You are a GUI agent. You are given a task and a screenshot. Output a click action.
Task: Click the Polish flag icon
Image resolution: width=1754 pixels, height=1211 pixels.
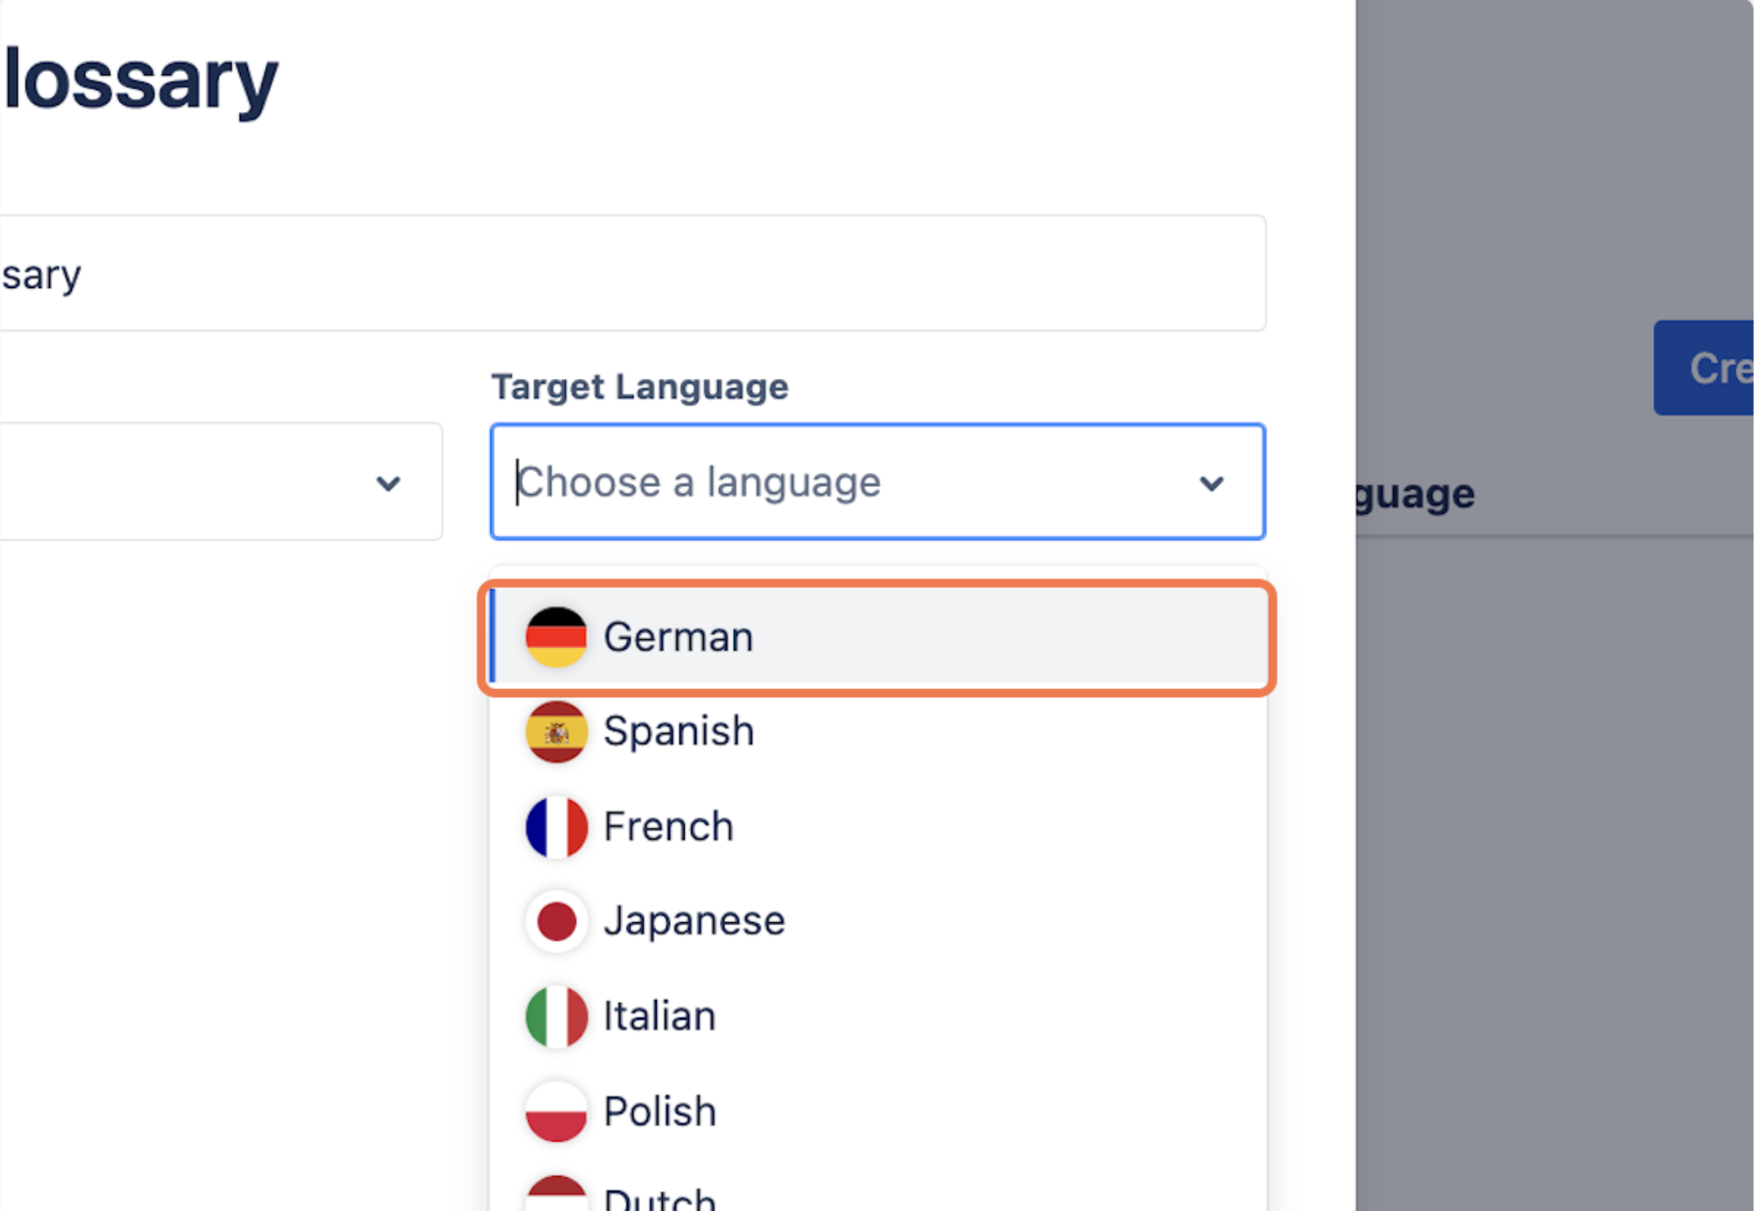[556, 1111]
